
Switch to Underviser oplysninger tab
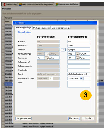[x=61, y=28]
